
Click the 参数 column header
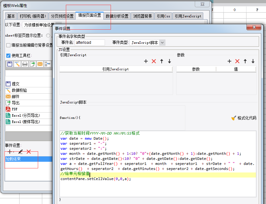point(196,69)
